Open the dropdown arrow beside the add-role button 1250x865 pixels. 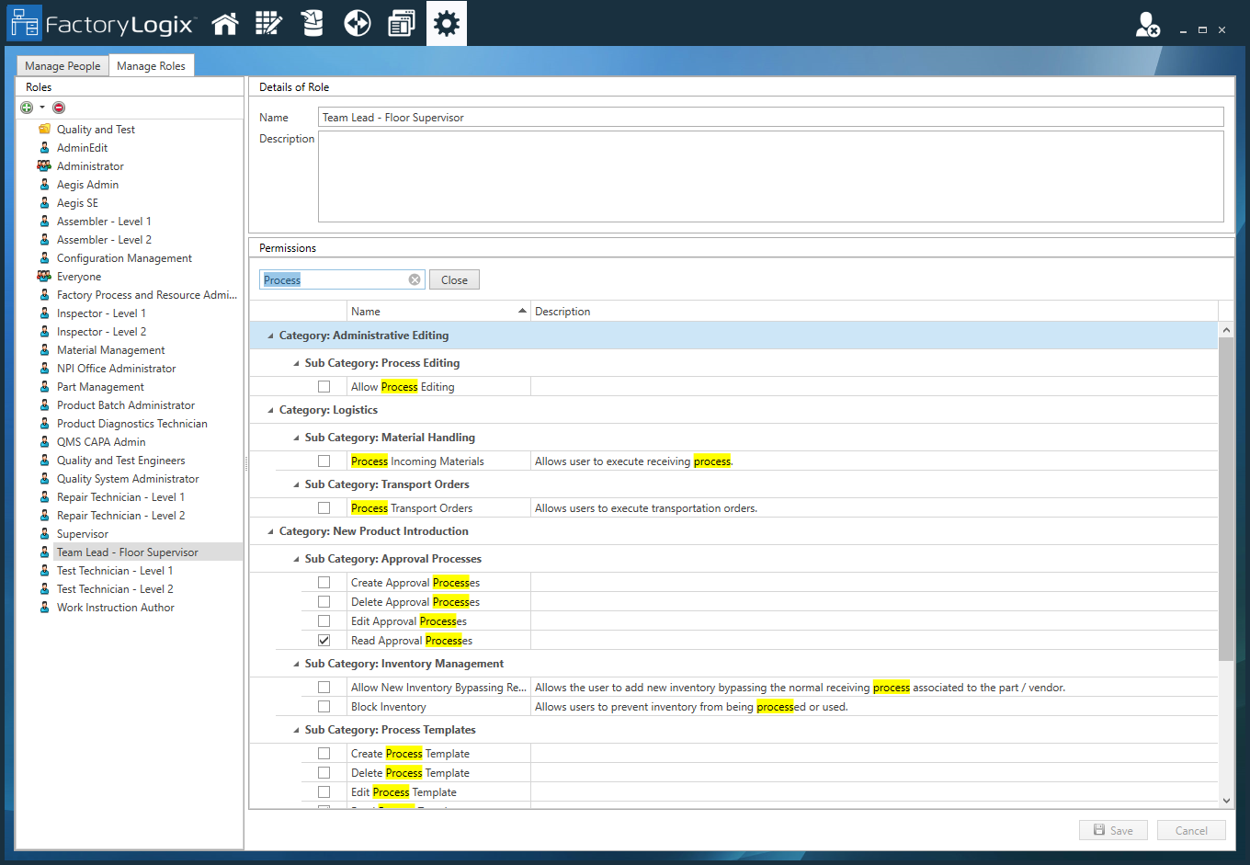[x=40, y=108]
